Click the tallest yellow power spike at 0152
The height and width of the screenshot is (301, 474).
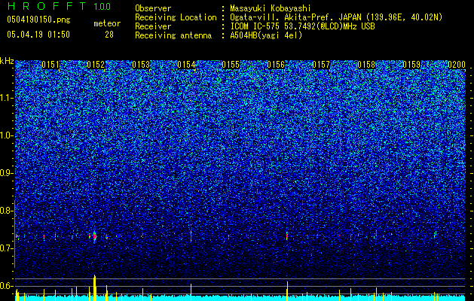coord(95,287)
